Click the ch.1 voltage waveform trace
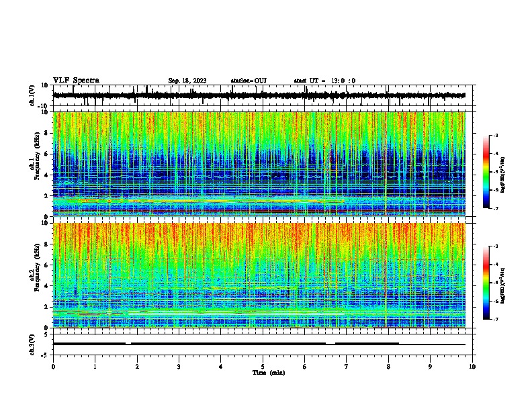This screenshot has height=411, width=532. 259,95
